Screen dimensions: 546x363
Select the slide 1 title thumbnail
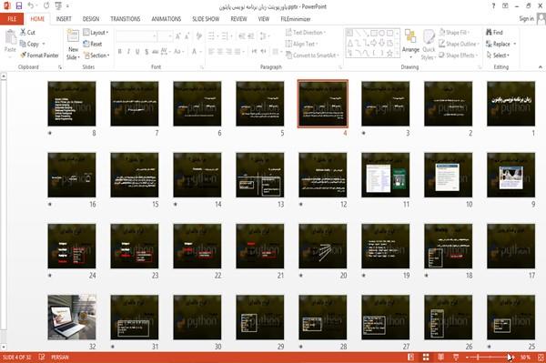tap(511, 104)
